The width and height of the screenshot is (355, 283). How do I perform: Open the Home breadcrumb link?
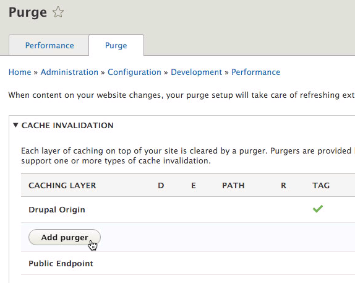pyautogui.click(x=20, y=72)
